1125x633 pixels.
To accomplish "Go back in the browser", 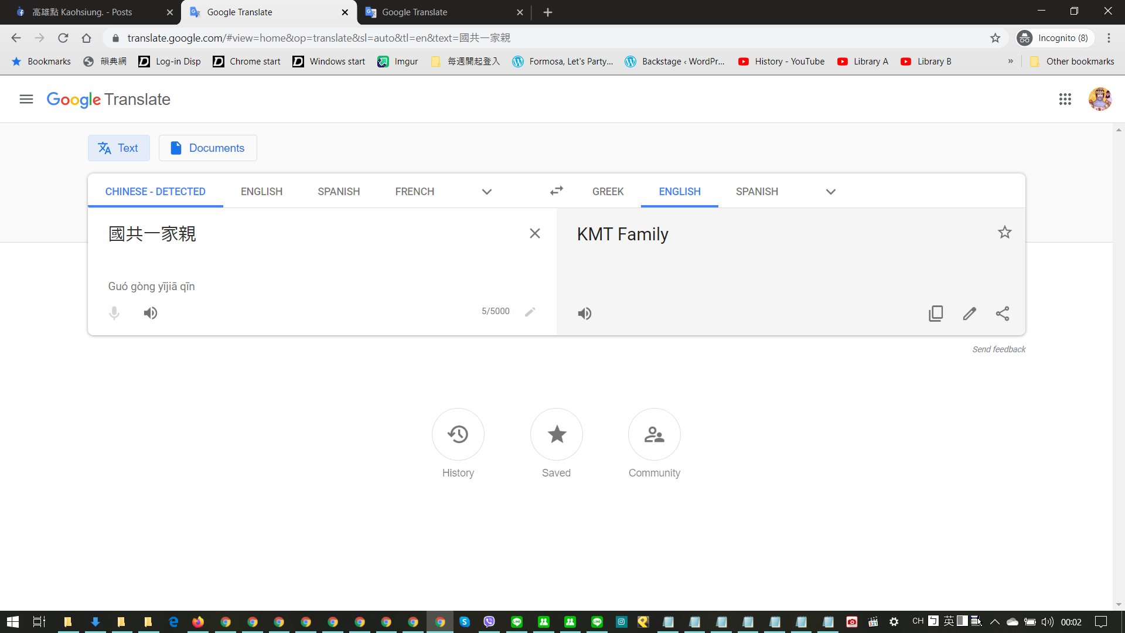I will pyautogui.click(x=16, y=38).
